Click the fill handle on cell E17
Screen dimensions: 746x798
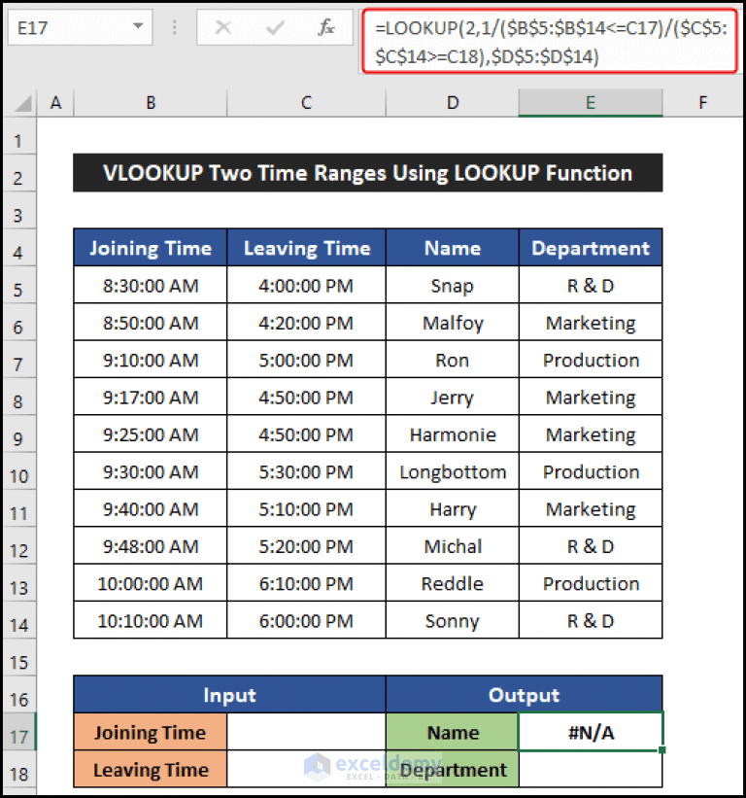click(x=662, y=749)
